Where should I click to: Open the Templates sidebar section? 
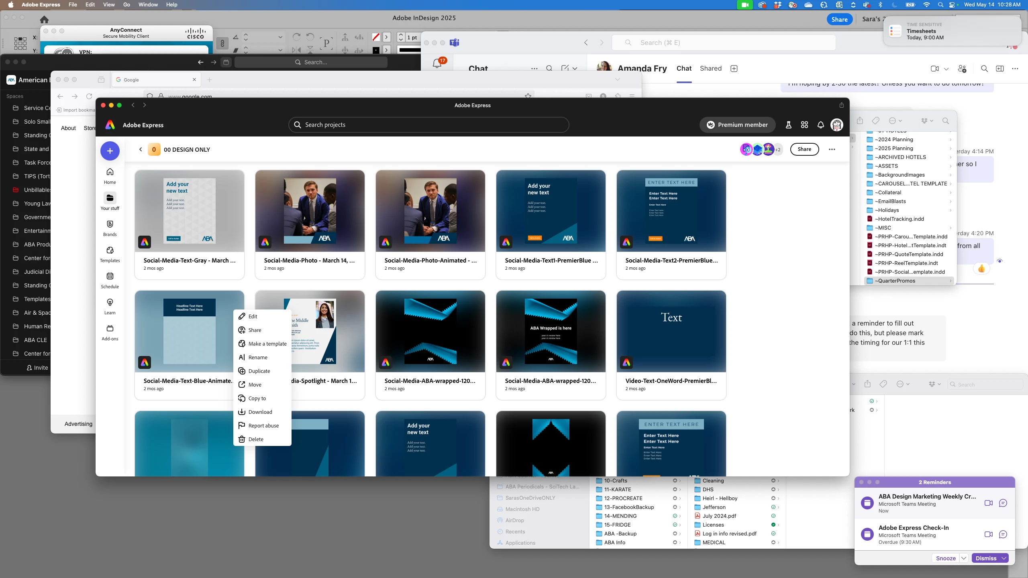(x=110, y=254)
